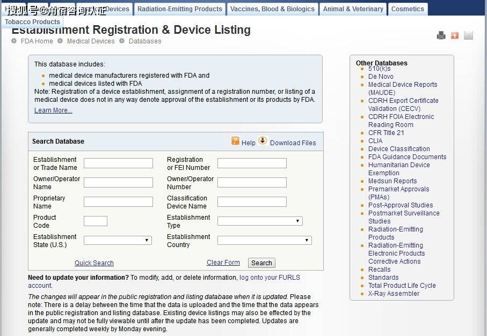Click the Download Files arrow icon

(x=263, y=141)
